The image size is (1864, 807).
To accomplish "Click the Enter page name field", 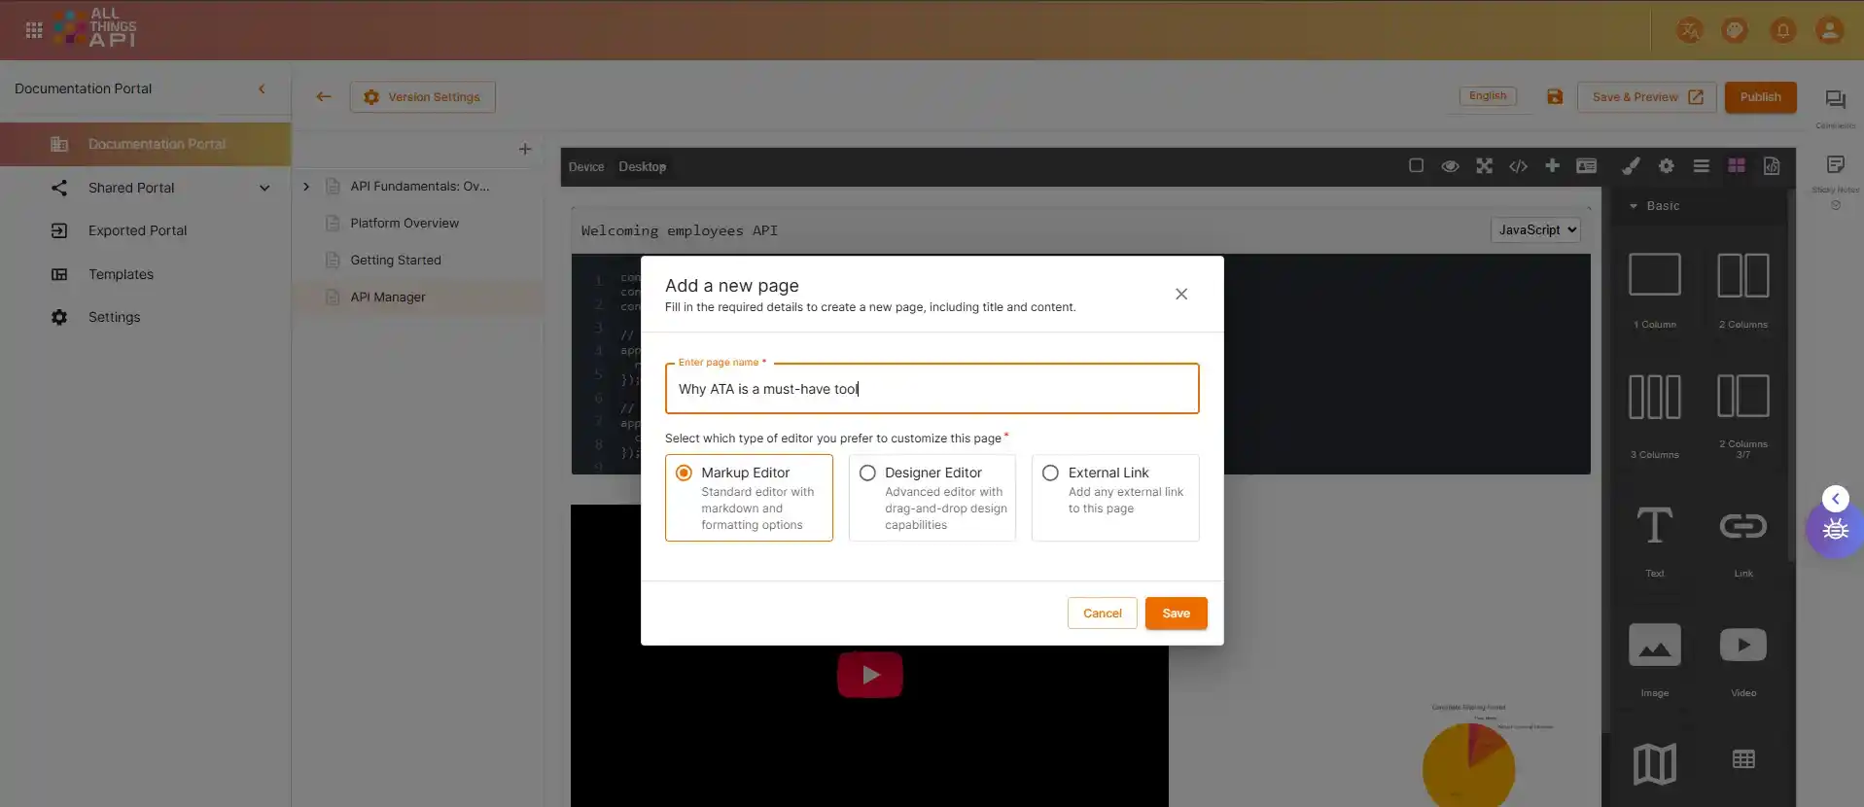I will 932,389.
